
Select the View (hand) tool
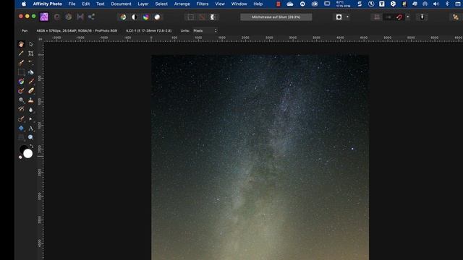tap(21, 44)
